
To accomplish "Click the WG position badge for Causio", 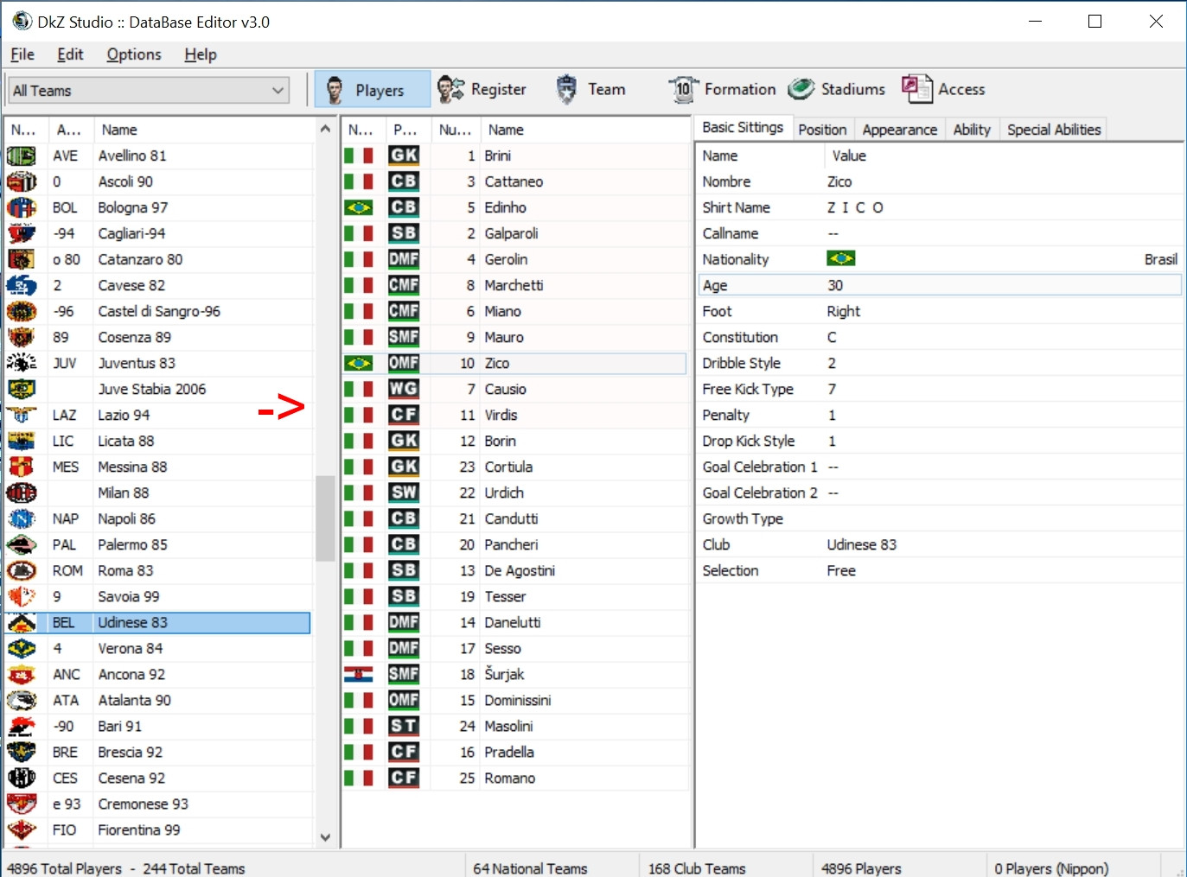I will (x=404, y=389).
